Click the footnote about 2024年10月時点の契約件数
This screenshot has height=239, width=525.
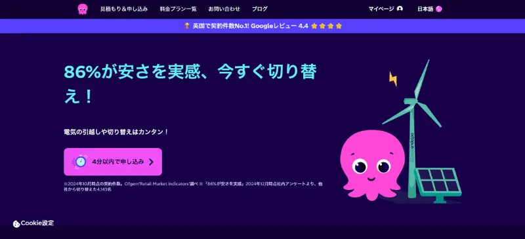pyautogui.click(x=193, y=187)
